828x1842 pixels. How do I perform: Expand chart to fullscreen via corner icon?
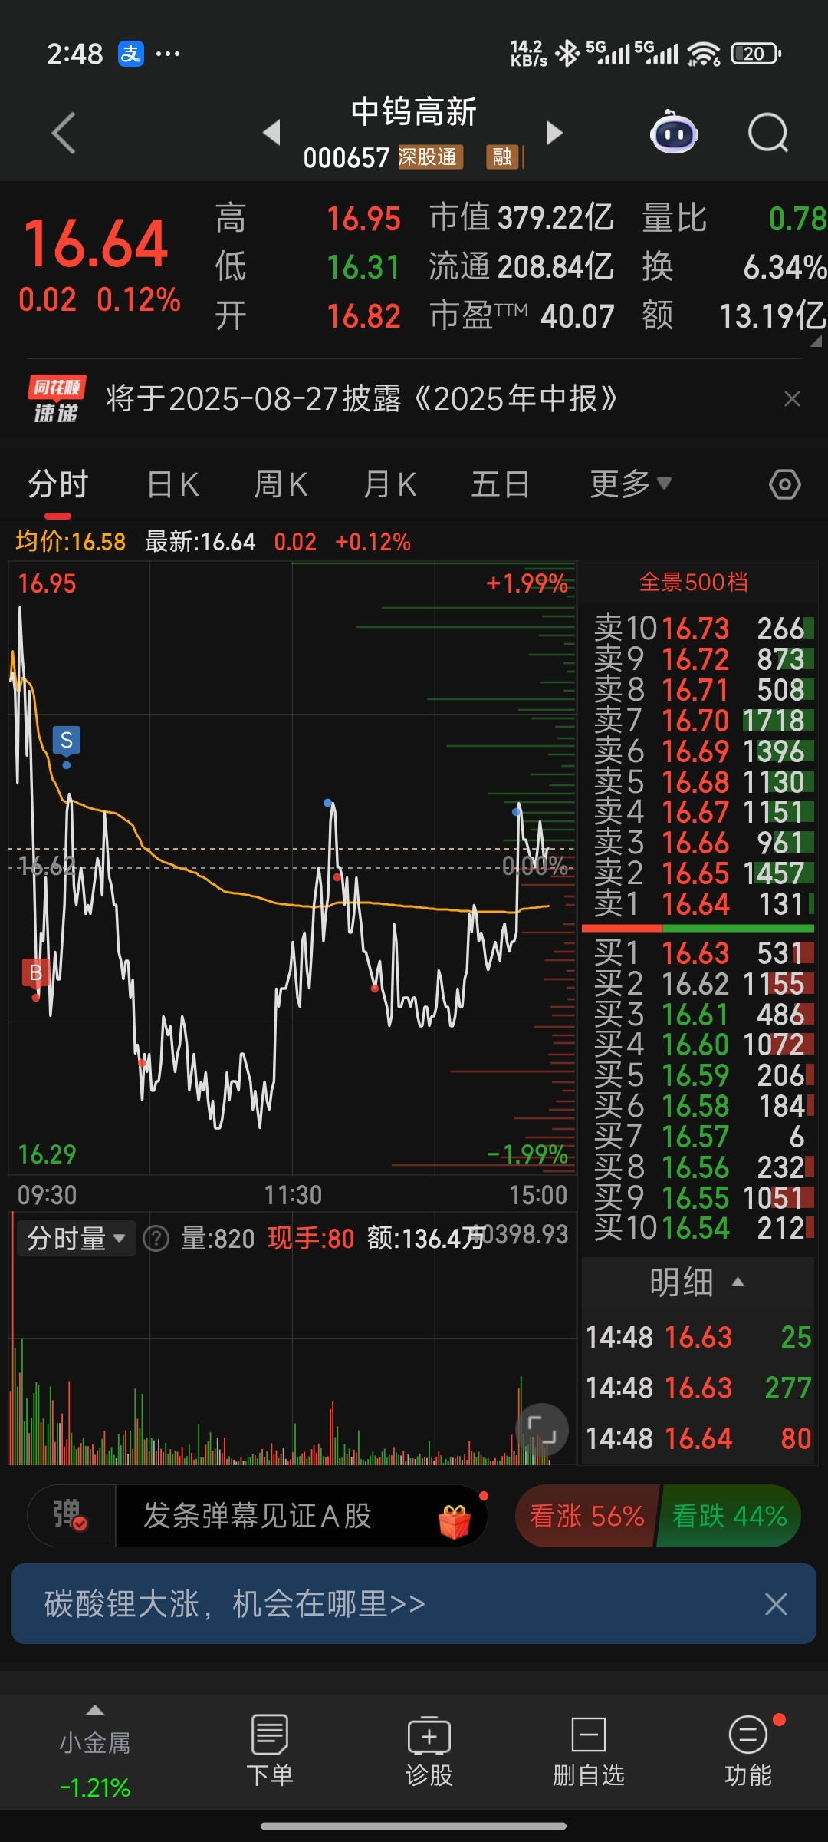point(541,1429)
